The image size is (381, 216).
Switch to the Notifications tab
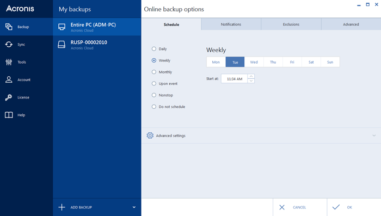tap(231, 24)
